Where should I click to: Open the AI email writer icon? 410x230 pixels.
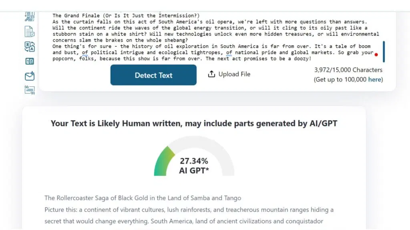coord(30,76)
